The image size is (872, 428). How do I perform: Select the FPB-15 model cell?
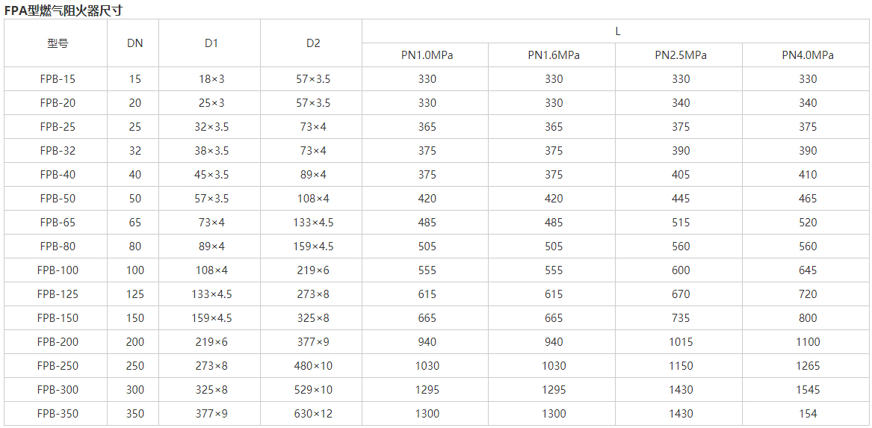click(58, 79)
